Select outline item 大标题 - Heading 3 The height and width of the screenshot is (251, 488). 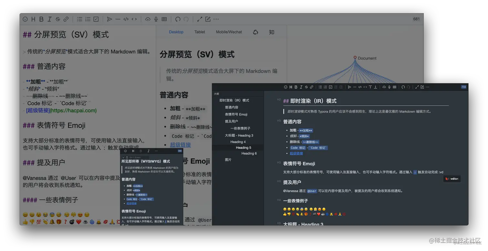click(239, 135)
